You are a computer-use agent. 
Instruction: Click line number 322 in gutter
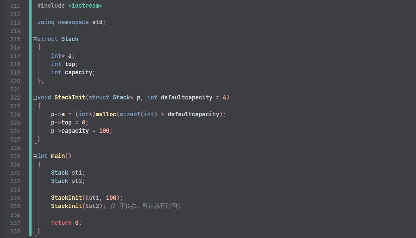point(15,98)
